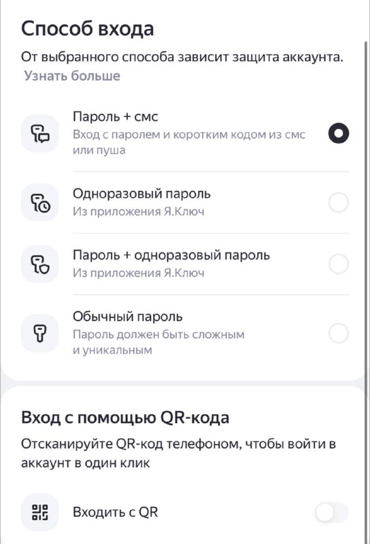Tap the Обычный пароль option title
Screen dimensions: 370x544
click(127, 316)
